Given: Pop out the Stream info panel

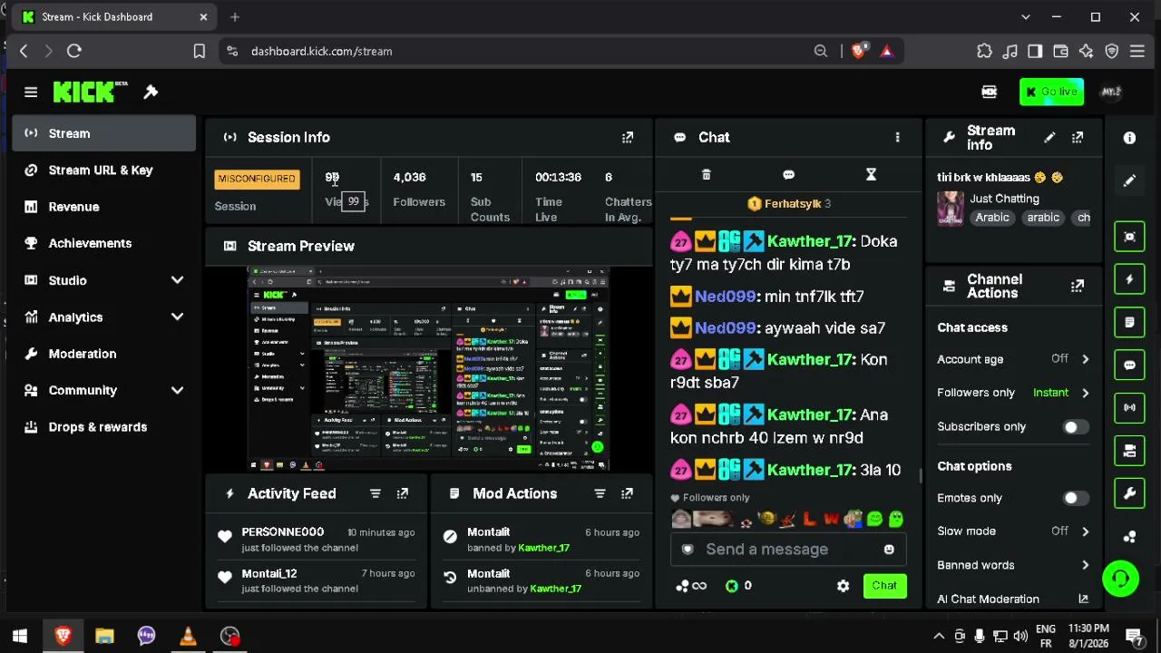Looking at the screenshot, I should (x=1078, y=137).
